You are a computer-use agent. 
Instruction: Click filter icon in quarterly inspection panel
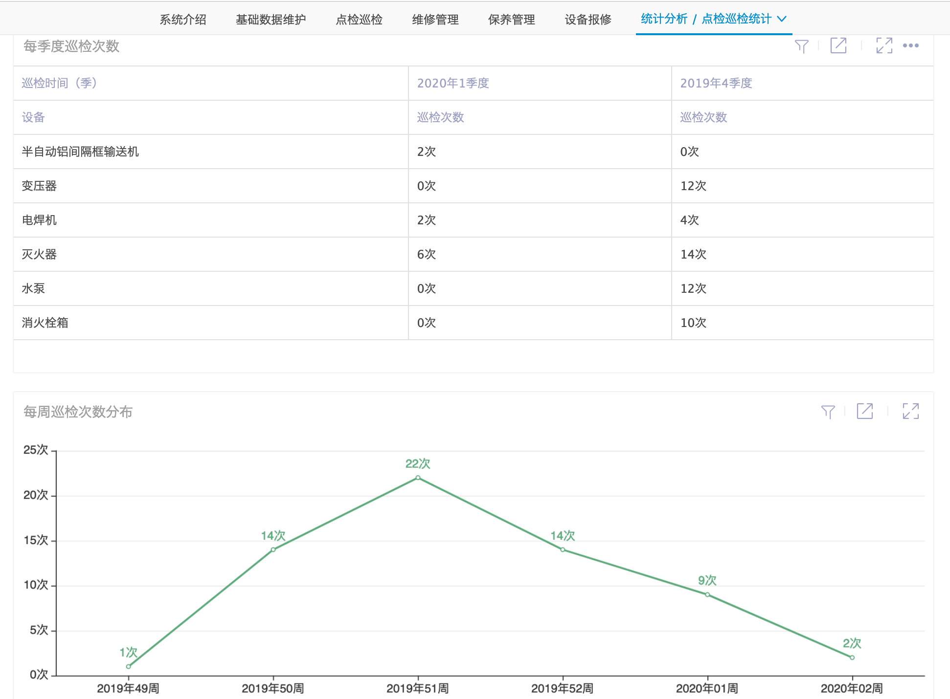pos(801,46)
